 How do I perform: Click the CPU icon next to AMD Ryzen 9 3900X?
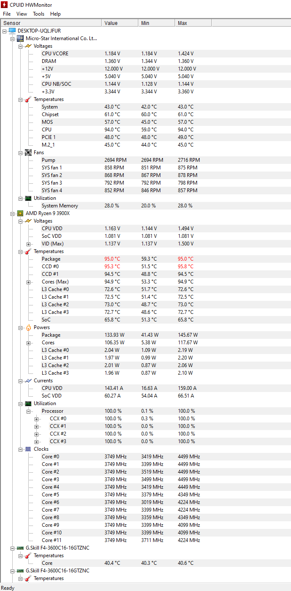20,213
